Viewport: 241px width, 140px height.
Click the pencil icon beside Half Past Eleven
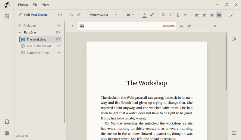click(20, 15)
